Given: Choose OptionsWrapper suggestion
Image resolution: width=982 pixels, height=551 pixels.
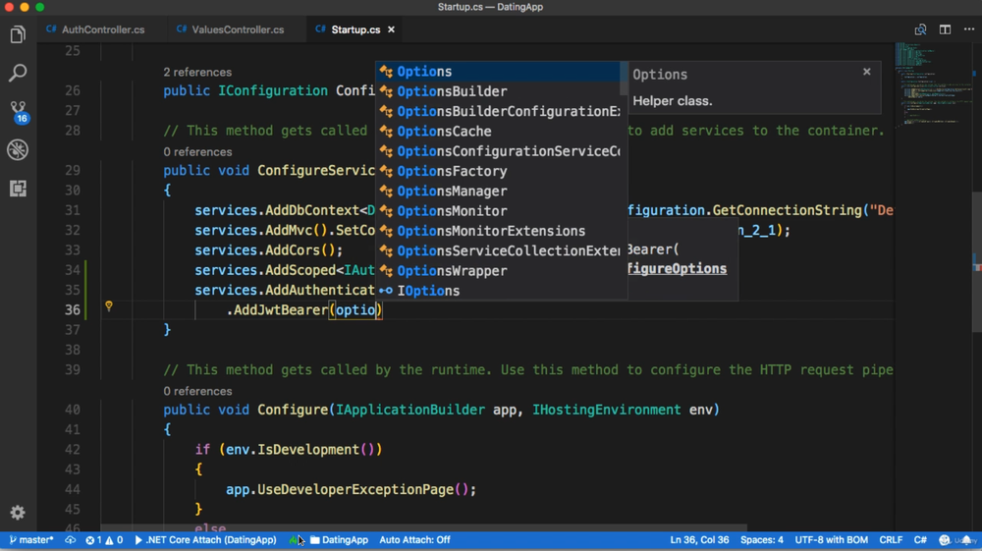Looking at the screenshot, I should pyautogui.click(x=498, y=271).
